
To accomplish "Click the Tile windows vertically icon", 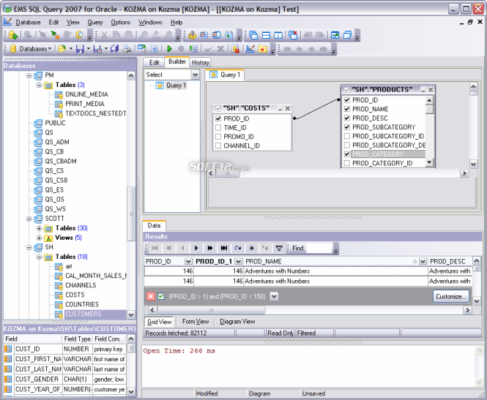I will [278, 35].
